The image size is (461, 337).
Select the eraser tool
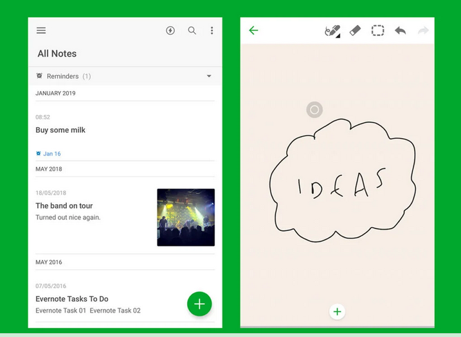[x=355, y=31]
